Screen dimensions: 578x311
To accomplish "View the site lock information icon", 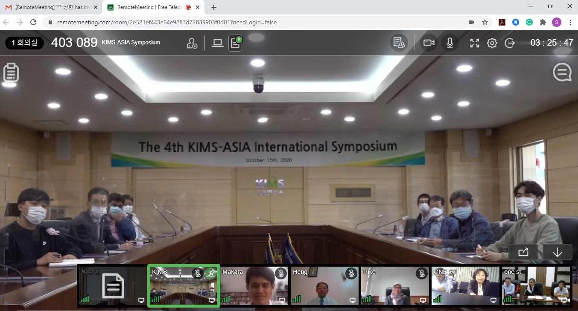I will [x=50, y=22].
